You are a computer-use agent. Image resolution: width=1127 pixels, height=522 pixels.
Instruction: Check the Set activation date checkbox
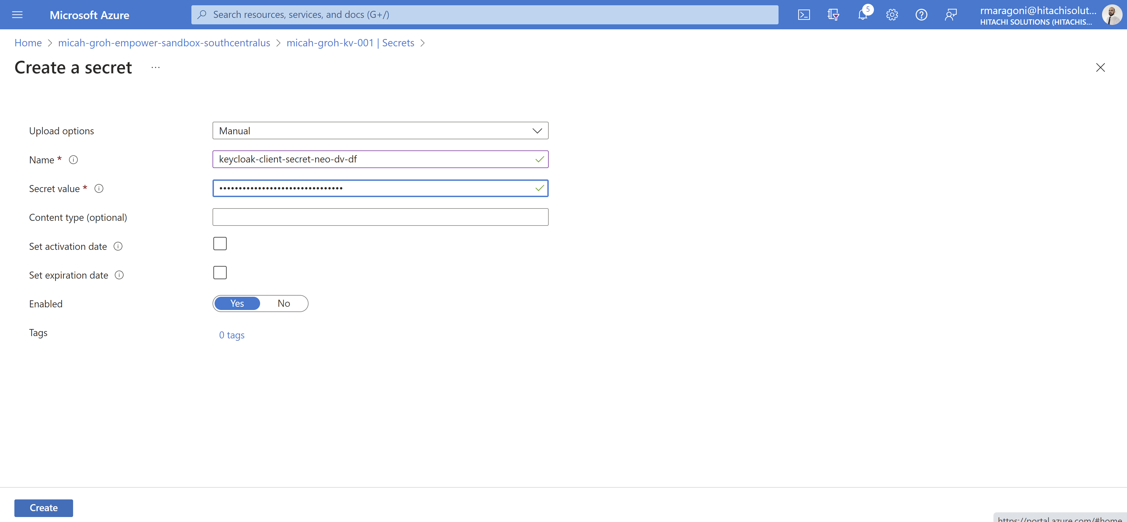click(220, 243)
